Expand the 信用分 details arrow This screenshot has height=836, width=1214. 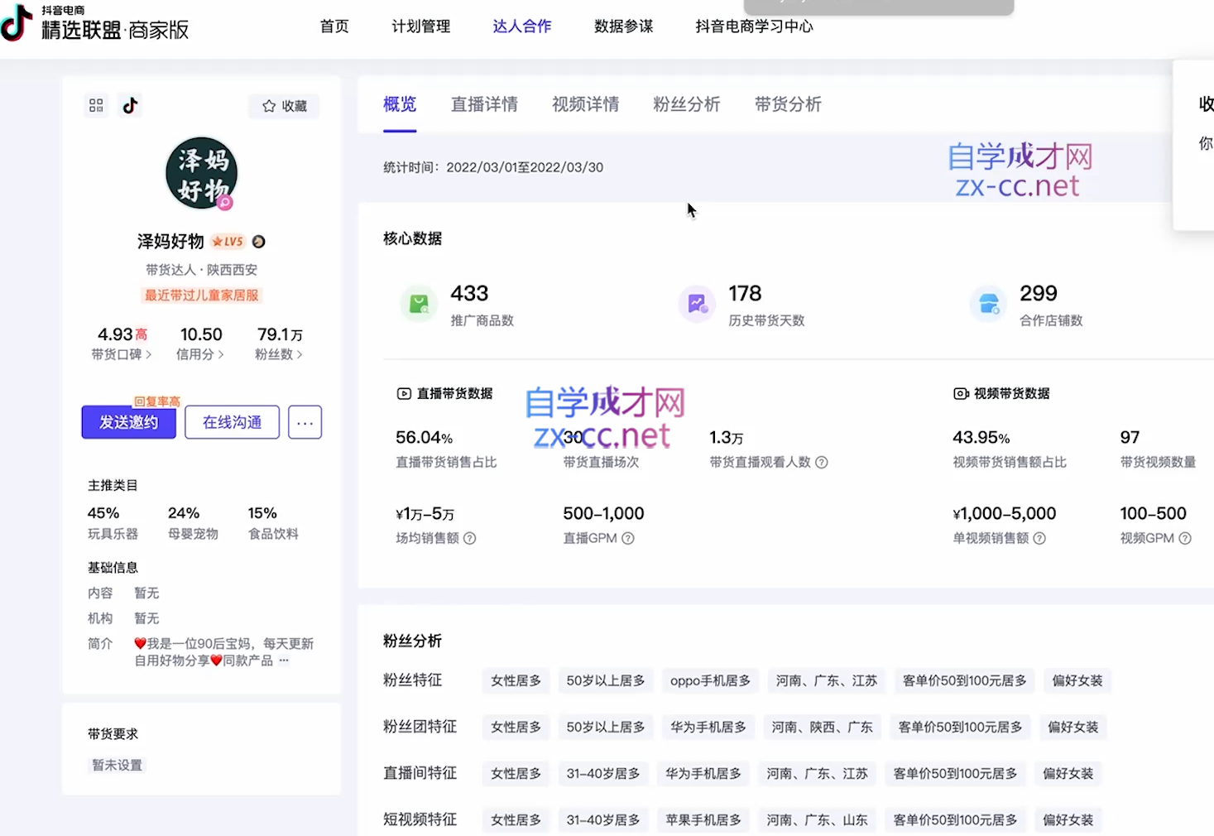click(x=221, y=354)
